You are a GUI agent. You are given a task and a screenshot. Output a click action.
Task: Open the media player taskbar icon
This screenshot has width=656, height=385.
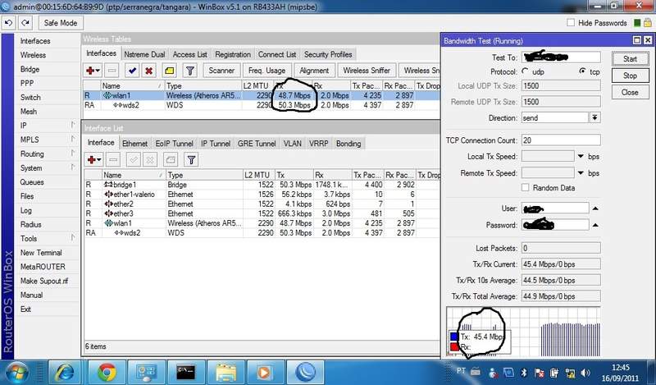coord(265,372)
